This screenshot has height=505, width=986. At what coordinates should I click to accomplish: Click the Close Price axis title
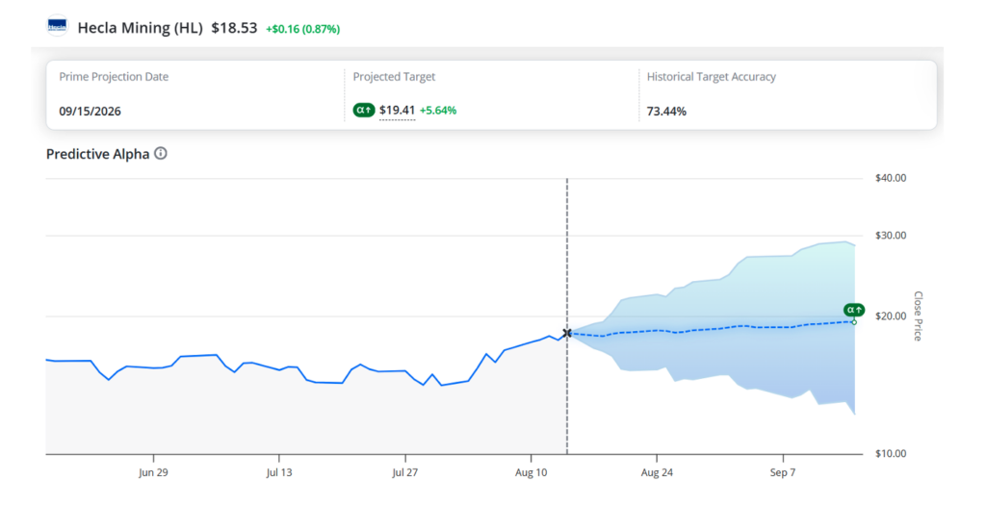coord(918,316)
